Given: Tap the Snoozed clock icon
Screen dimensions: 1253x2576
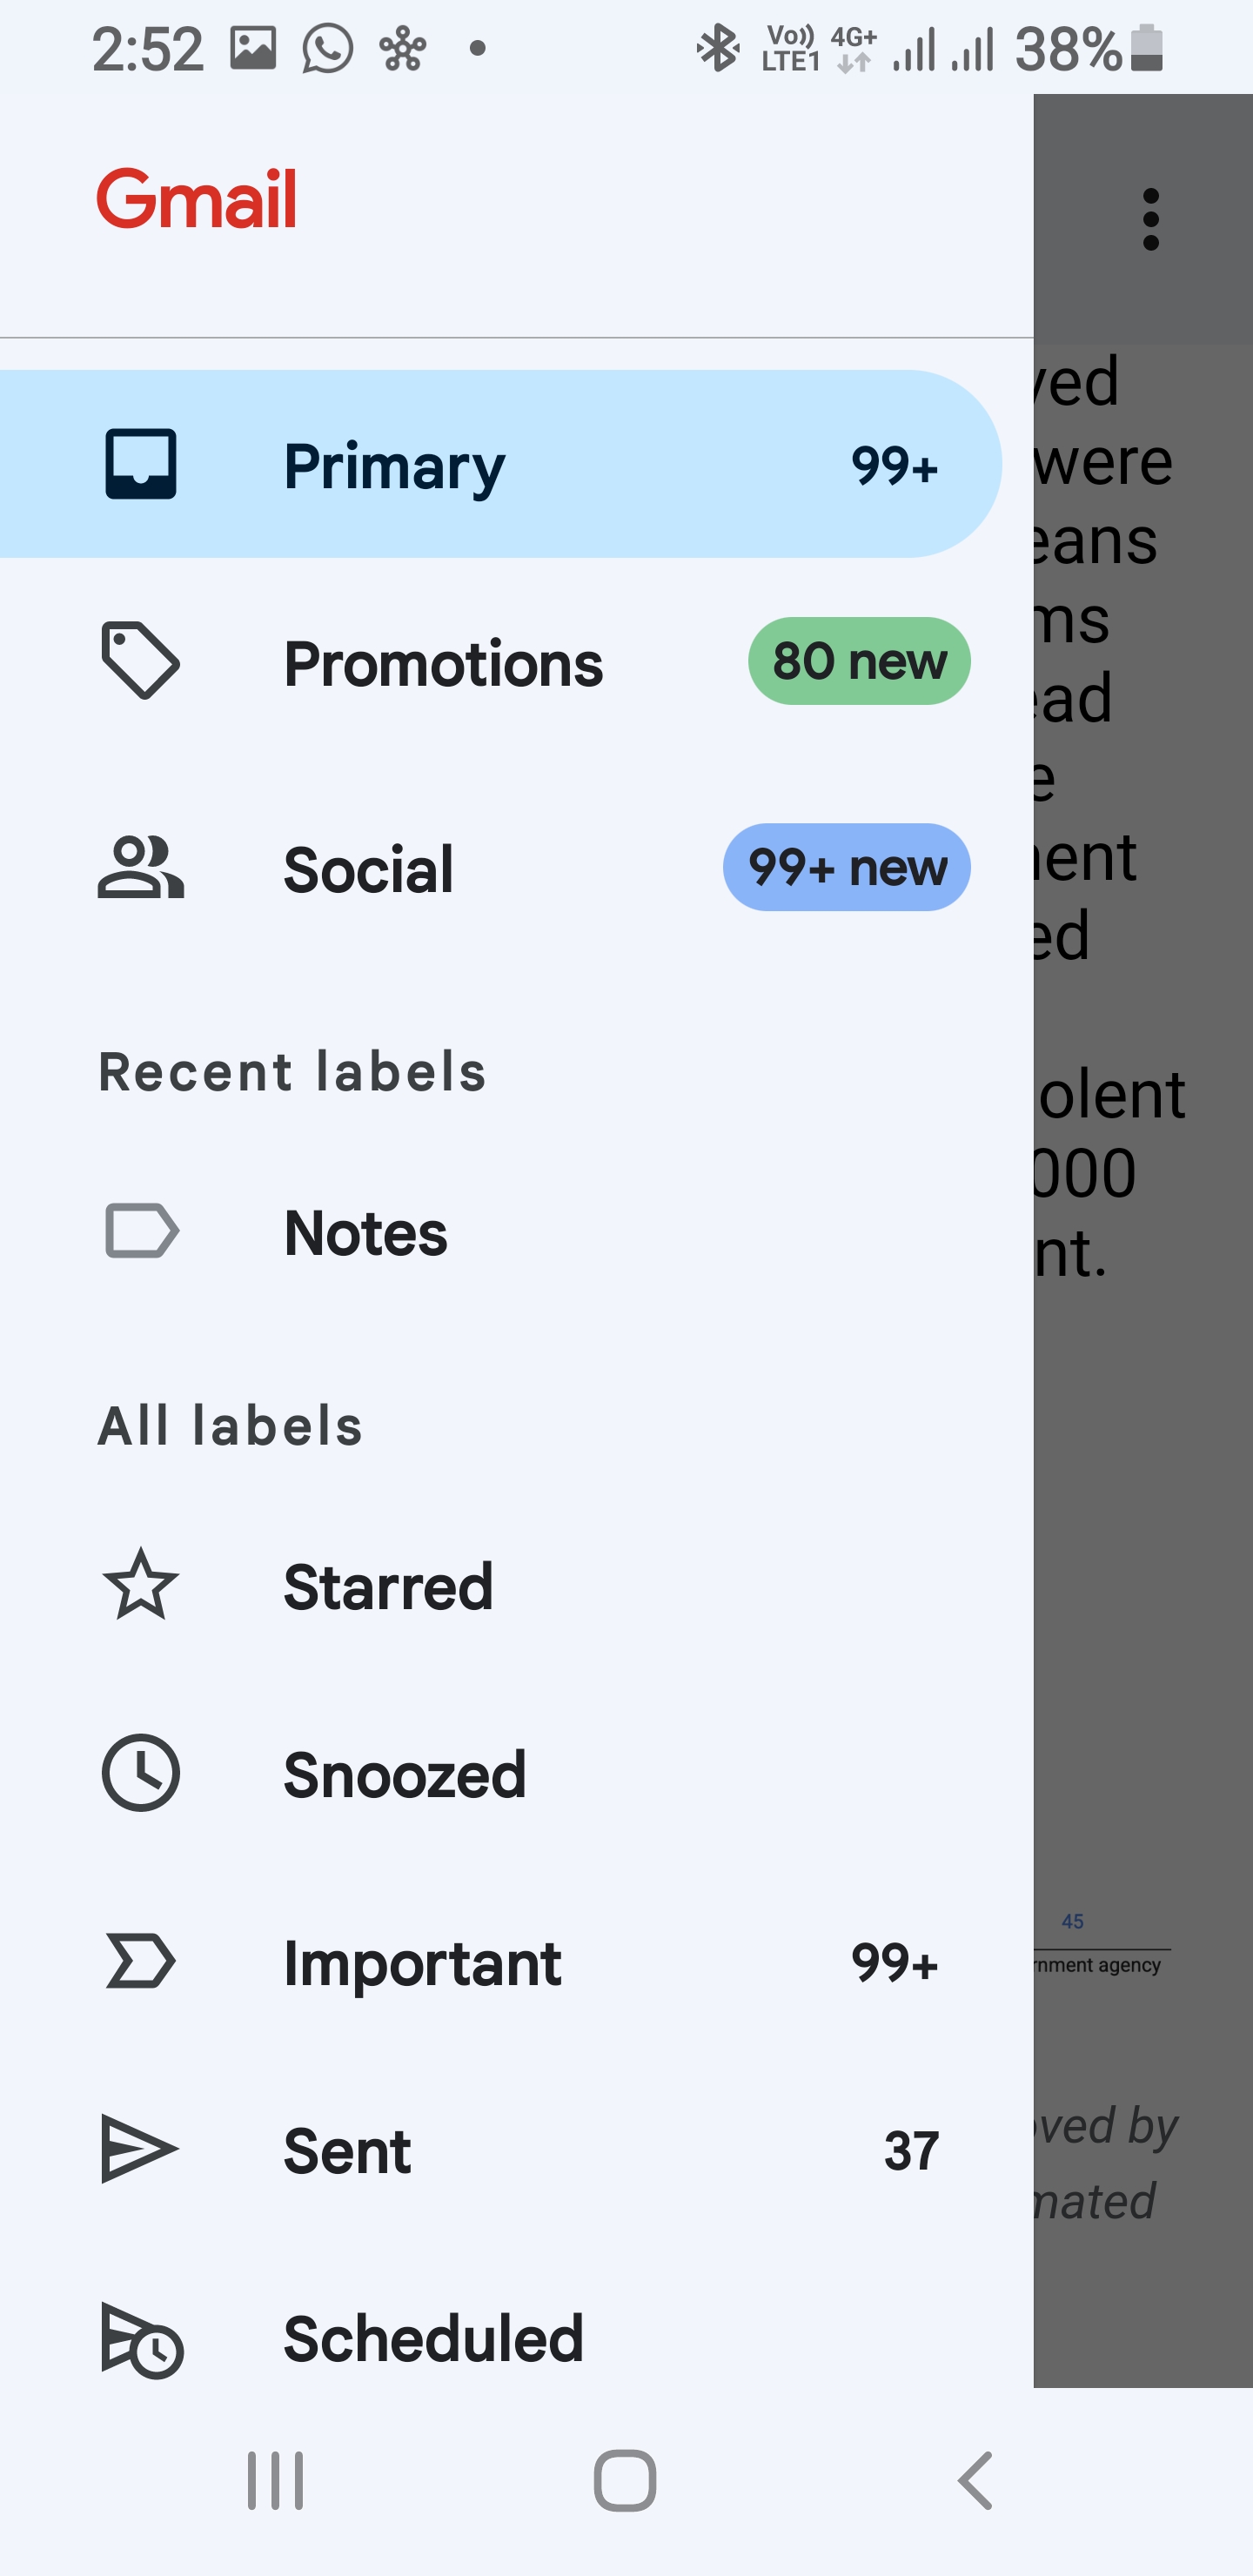Looking at the screenshot, I should coord(141,1773).
